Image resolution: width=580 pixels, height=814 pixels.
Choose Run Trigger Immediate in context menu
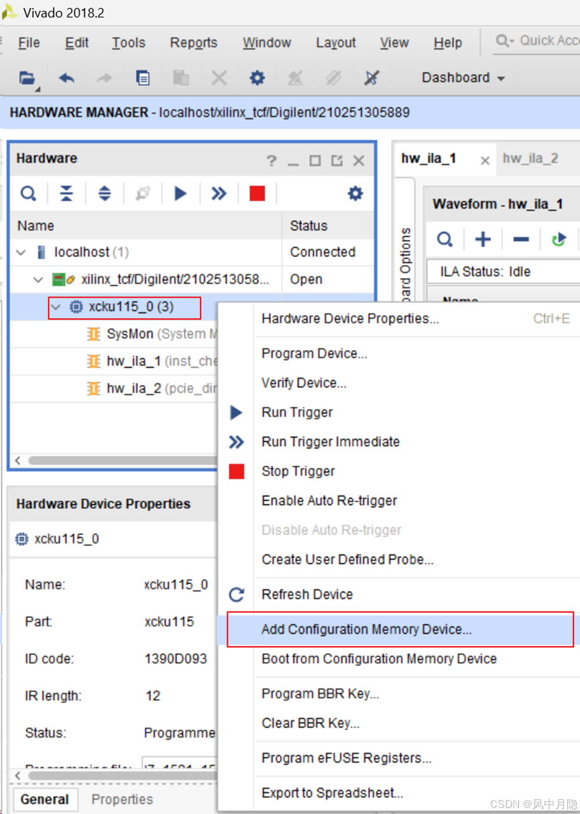click(x=398, y=442)
